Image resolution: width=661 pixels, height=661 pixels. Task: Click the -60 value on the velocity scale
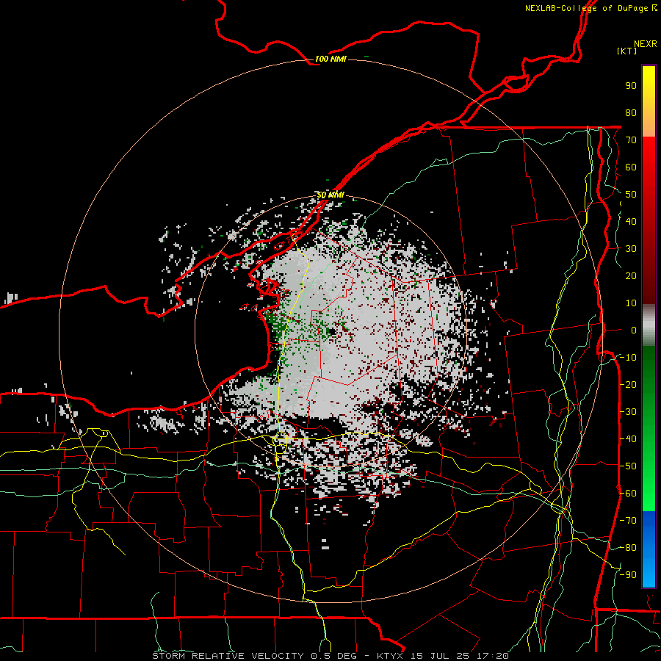pos(628,494)
